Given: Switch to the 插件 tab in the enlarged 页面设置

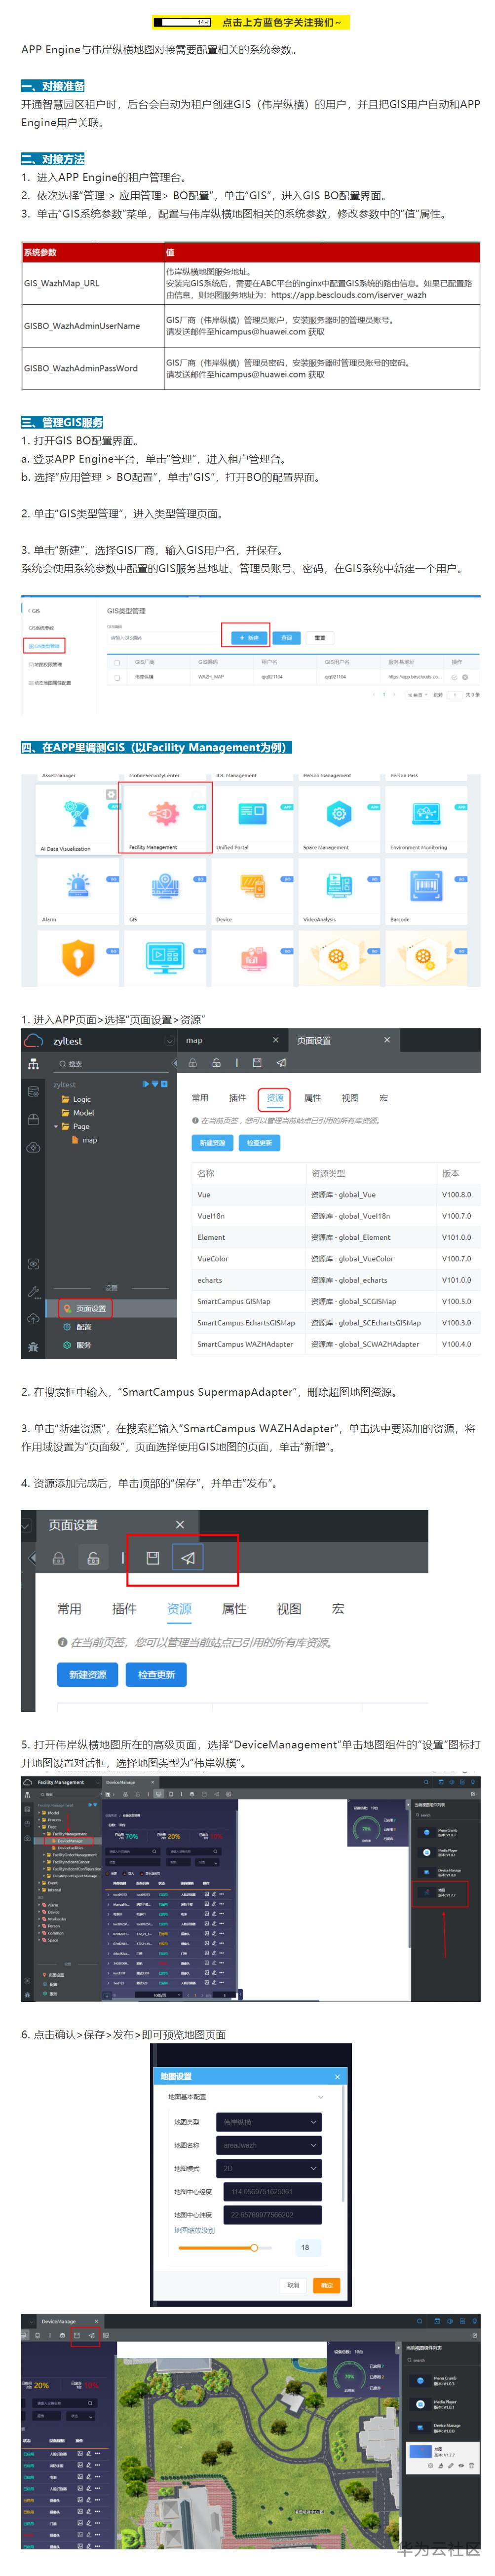Looking at the screenshot, I should [124, 1609].
